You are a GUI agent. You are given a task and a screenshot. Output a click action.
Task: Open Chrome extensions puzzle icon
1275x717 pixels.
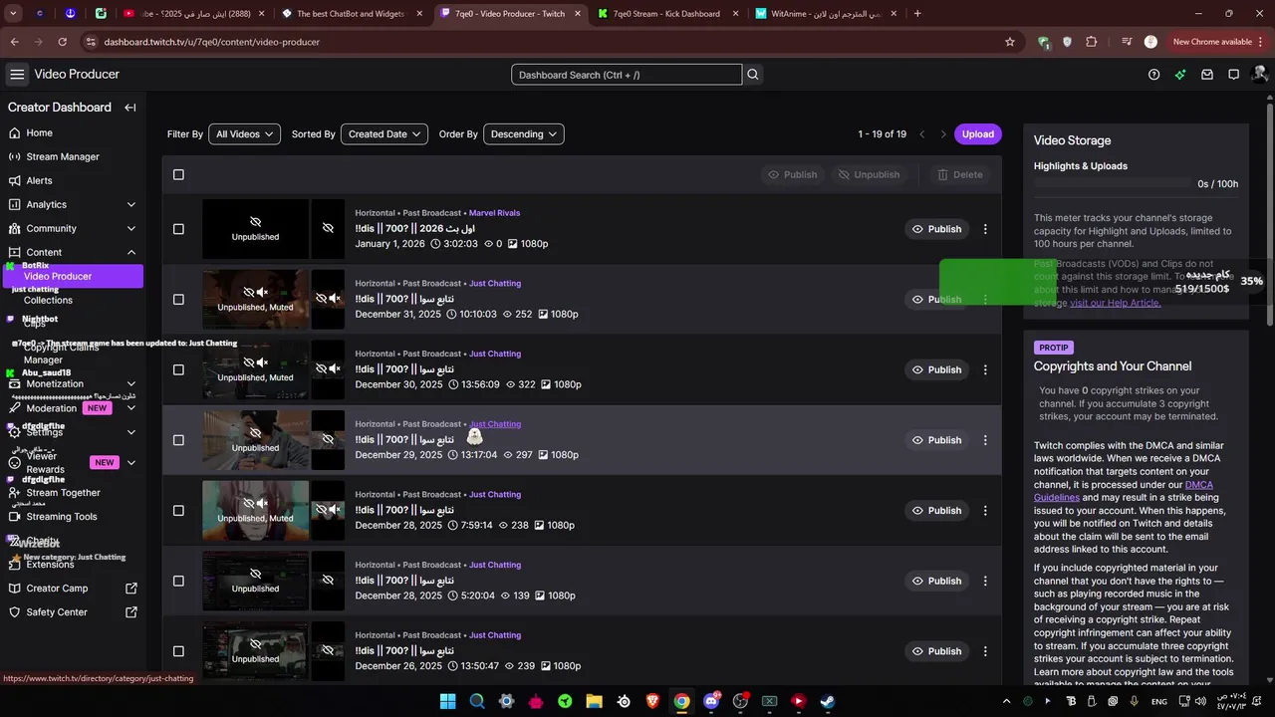coord(1092,42)
